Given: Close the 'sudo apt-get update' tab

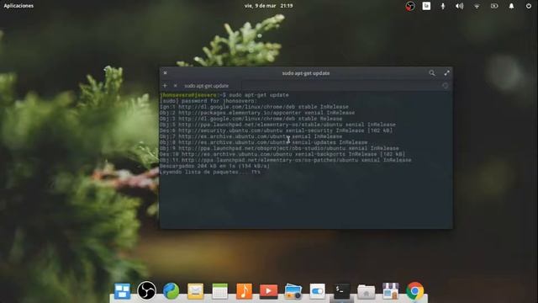Looking at the screenshot, I should [x=176, y=86].
